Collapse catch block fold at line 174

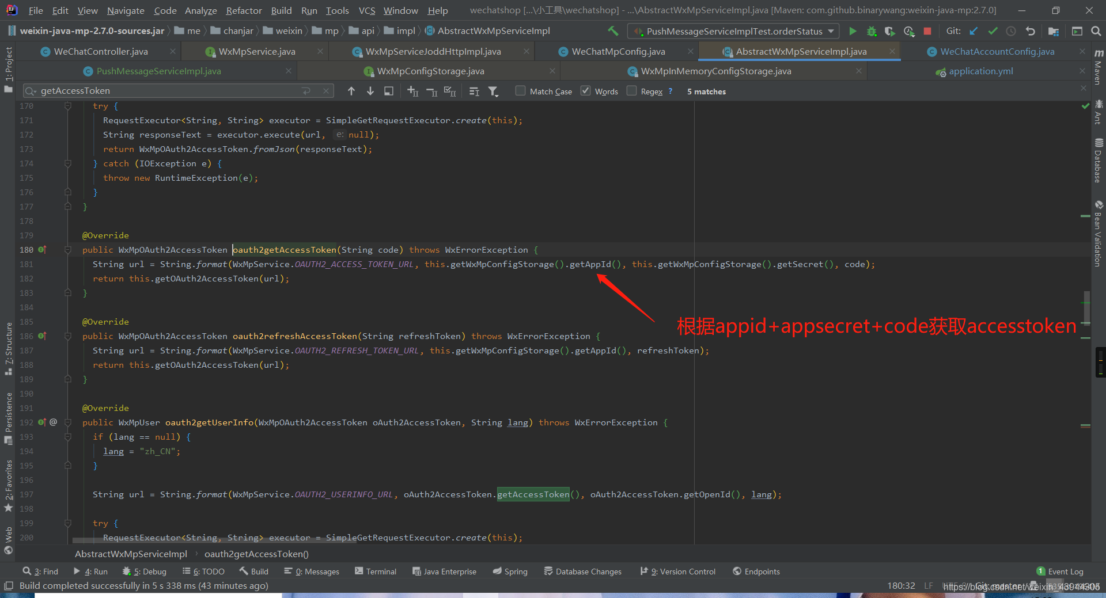68,163
